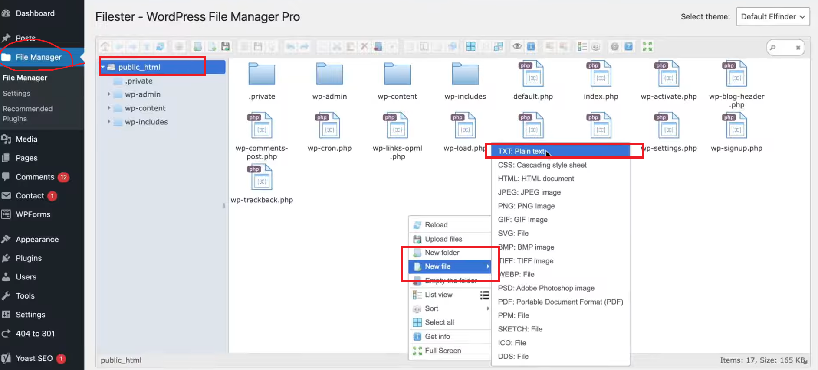
Task: Toggle preview with the eye icon
Action: pyautogui.click(x=517, y=46)
